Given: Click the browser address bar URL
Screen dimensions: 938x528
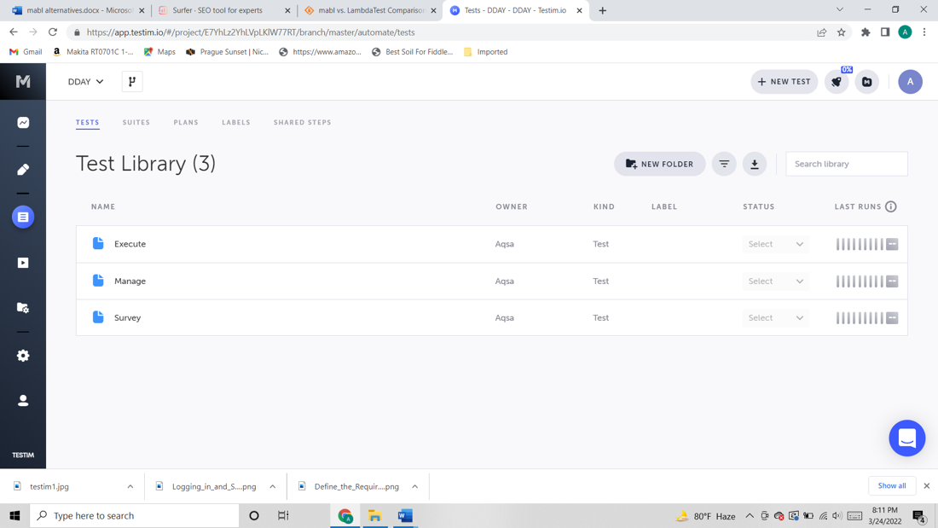Looking at the screenshot, I should [x=251, y=32].
